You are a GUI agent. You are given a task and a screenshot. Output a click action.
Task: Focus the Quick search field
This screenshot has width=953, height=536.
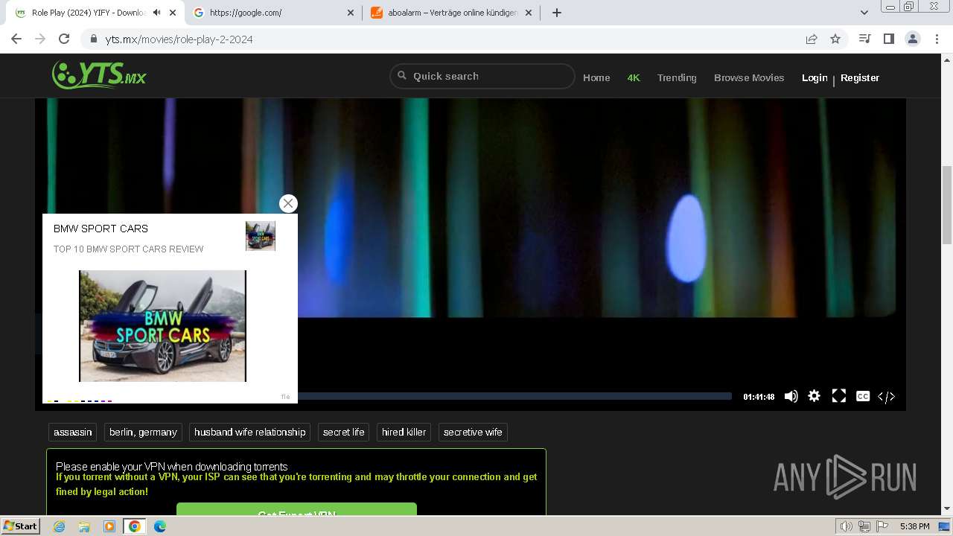[x=482, y=76]
